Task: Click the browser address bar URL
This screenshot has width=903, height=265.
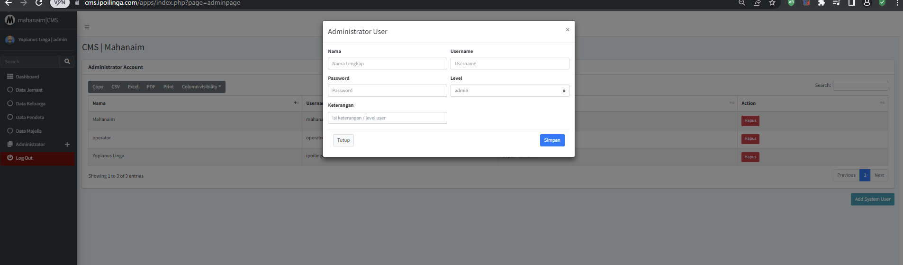Action: click(163, 3)
